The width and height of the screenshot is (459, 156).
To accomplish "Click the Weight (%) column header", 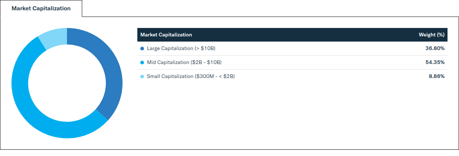I will [x=431, y=35].
